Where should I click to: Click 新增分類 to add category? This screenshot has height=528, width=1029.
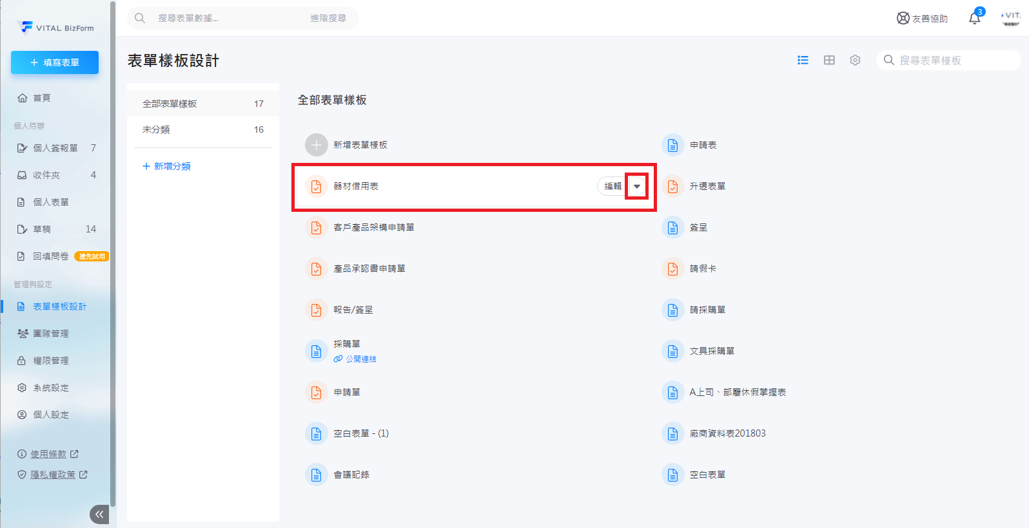[166, 166]
